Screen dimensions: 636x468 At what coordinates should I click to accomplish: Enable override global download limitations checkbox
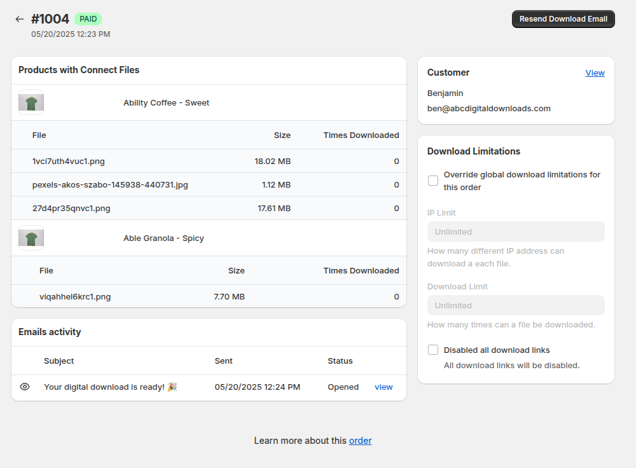click(433, 181)
